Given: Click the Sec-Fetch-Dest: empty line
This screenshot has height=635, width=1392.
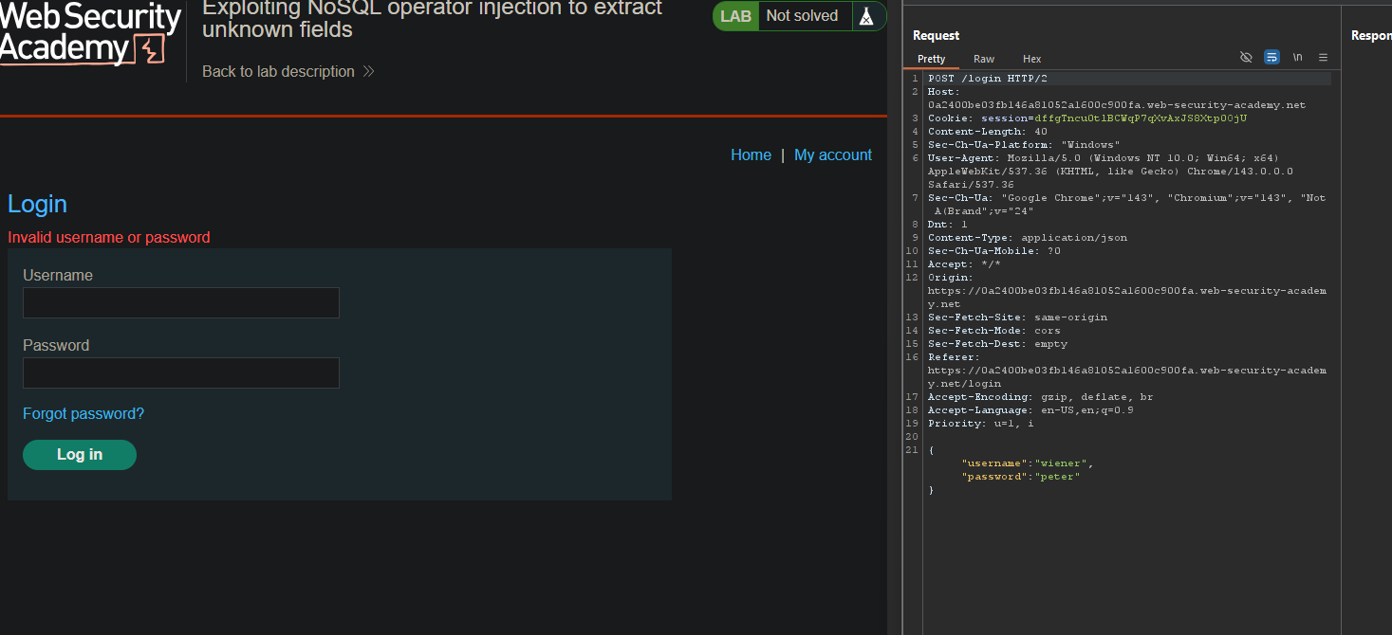Looking at the screenshot, I should coord(997,344).
